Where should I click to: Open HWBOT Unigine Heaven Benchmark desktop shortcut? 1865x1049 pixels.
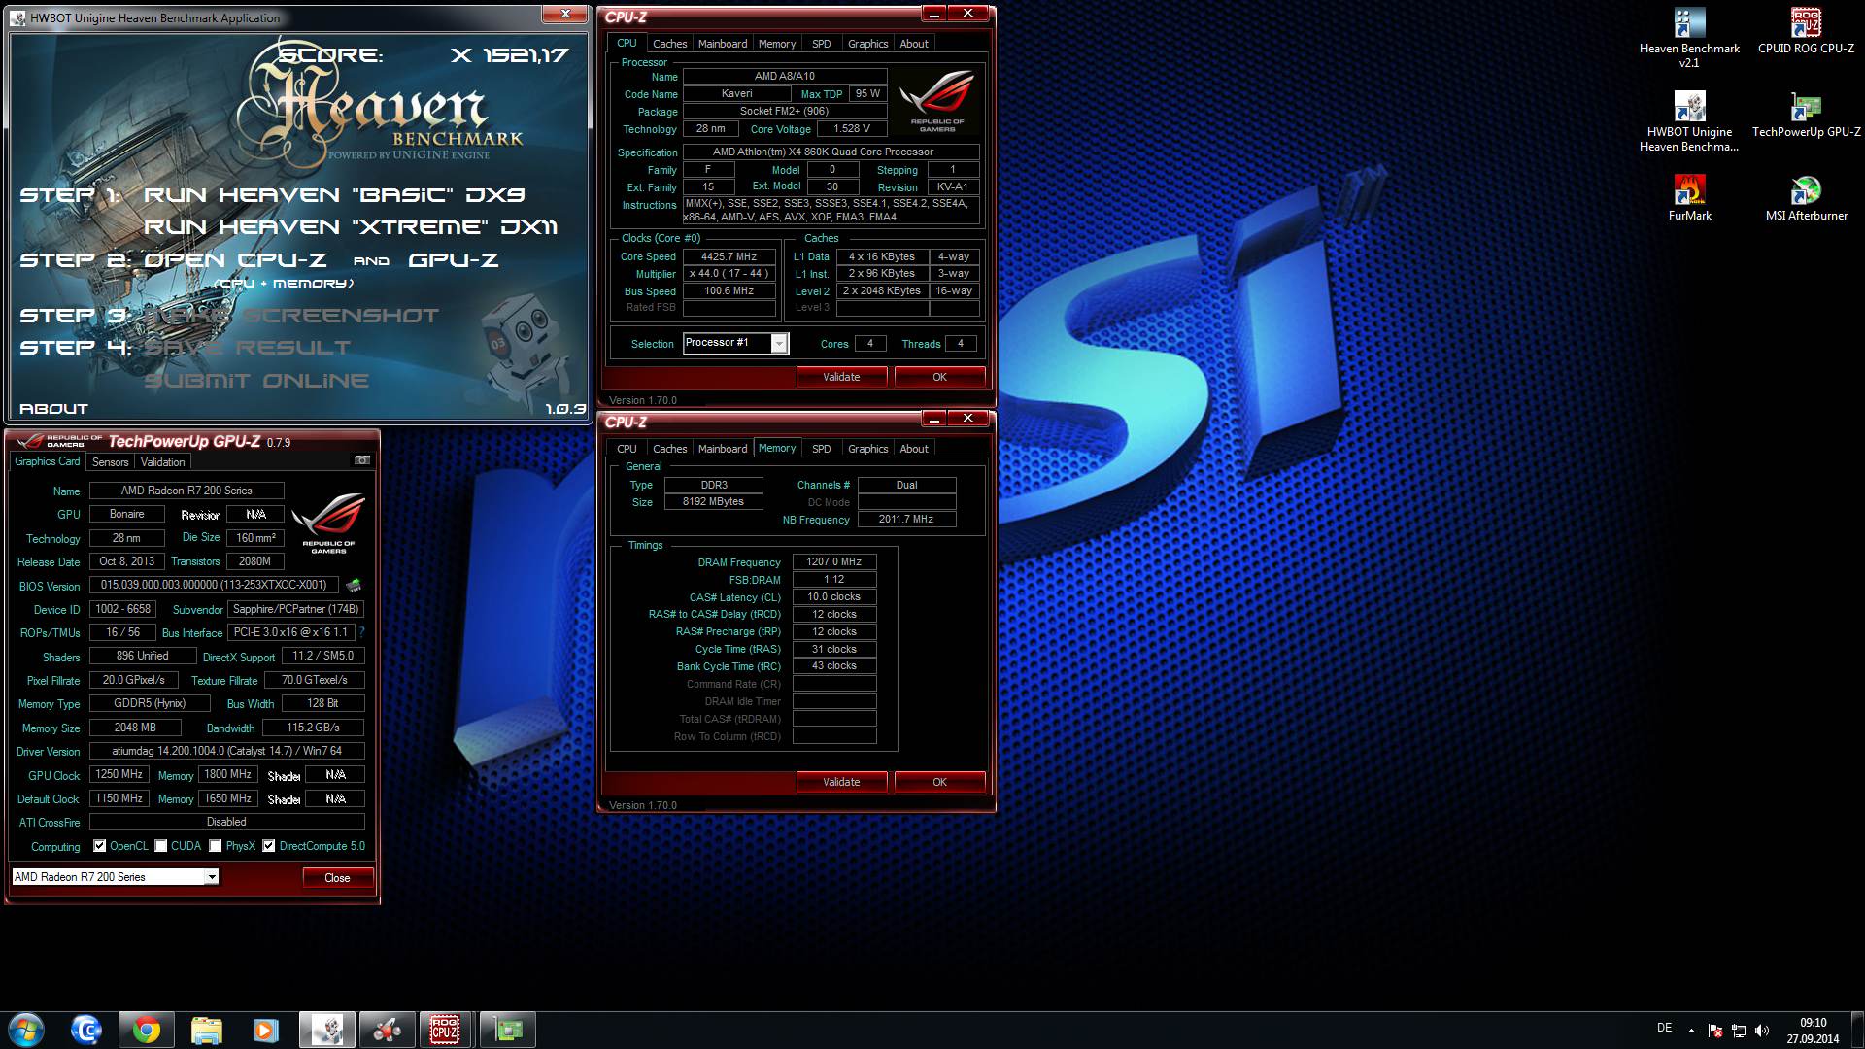[1689, 122]
